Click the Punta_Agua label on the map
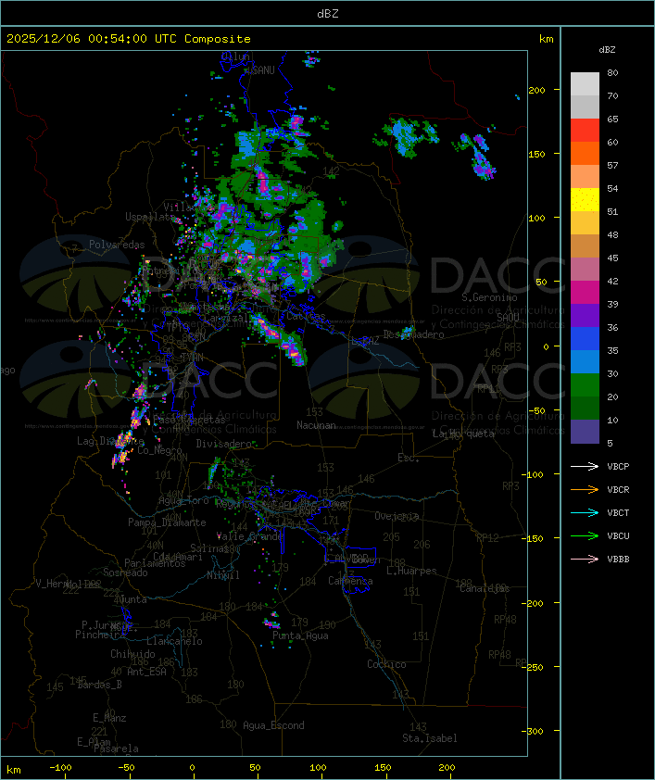655x780 pixels. [x=300, y=635]
